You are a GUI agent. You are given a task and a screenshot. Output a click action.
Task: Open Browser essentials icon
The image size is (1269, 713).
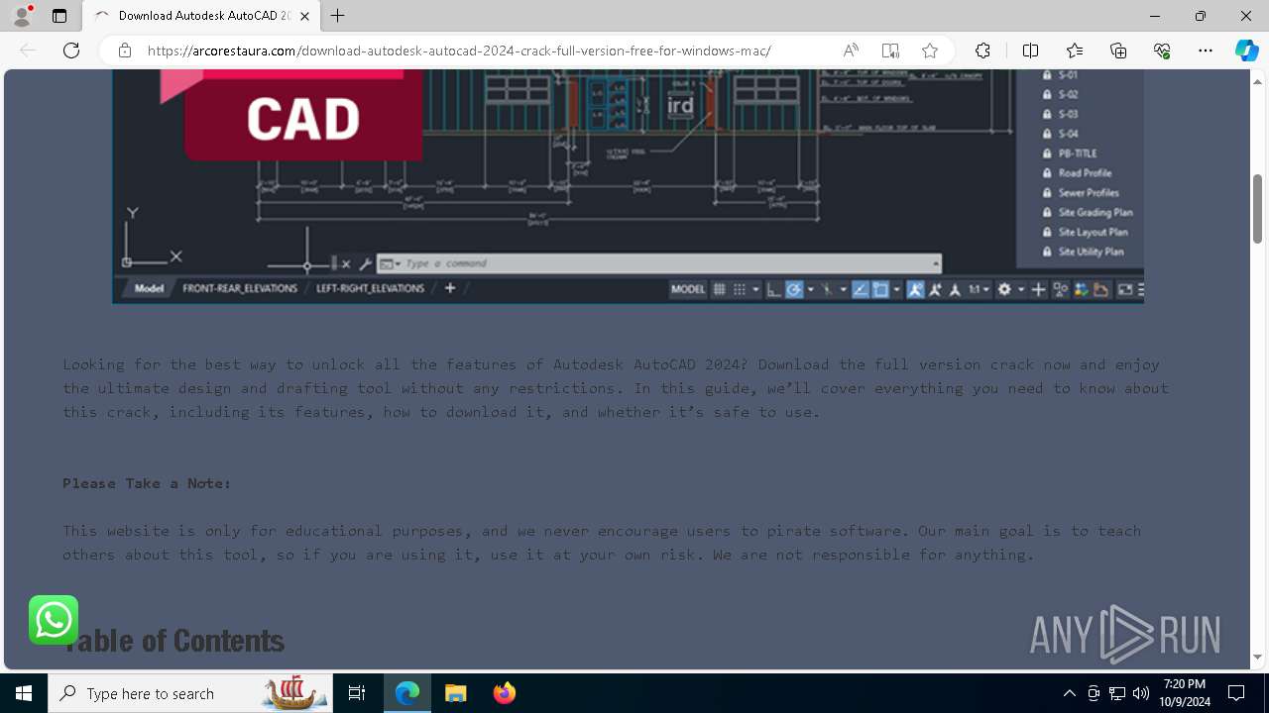[1162, 51]
